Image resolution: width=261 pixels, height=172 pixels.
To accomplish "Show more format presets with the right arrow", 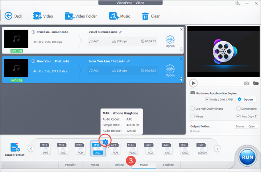I will 217,148.
